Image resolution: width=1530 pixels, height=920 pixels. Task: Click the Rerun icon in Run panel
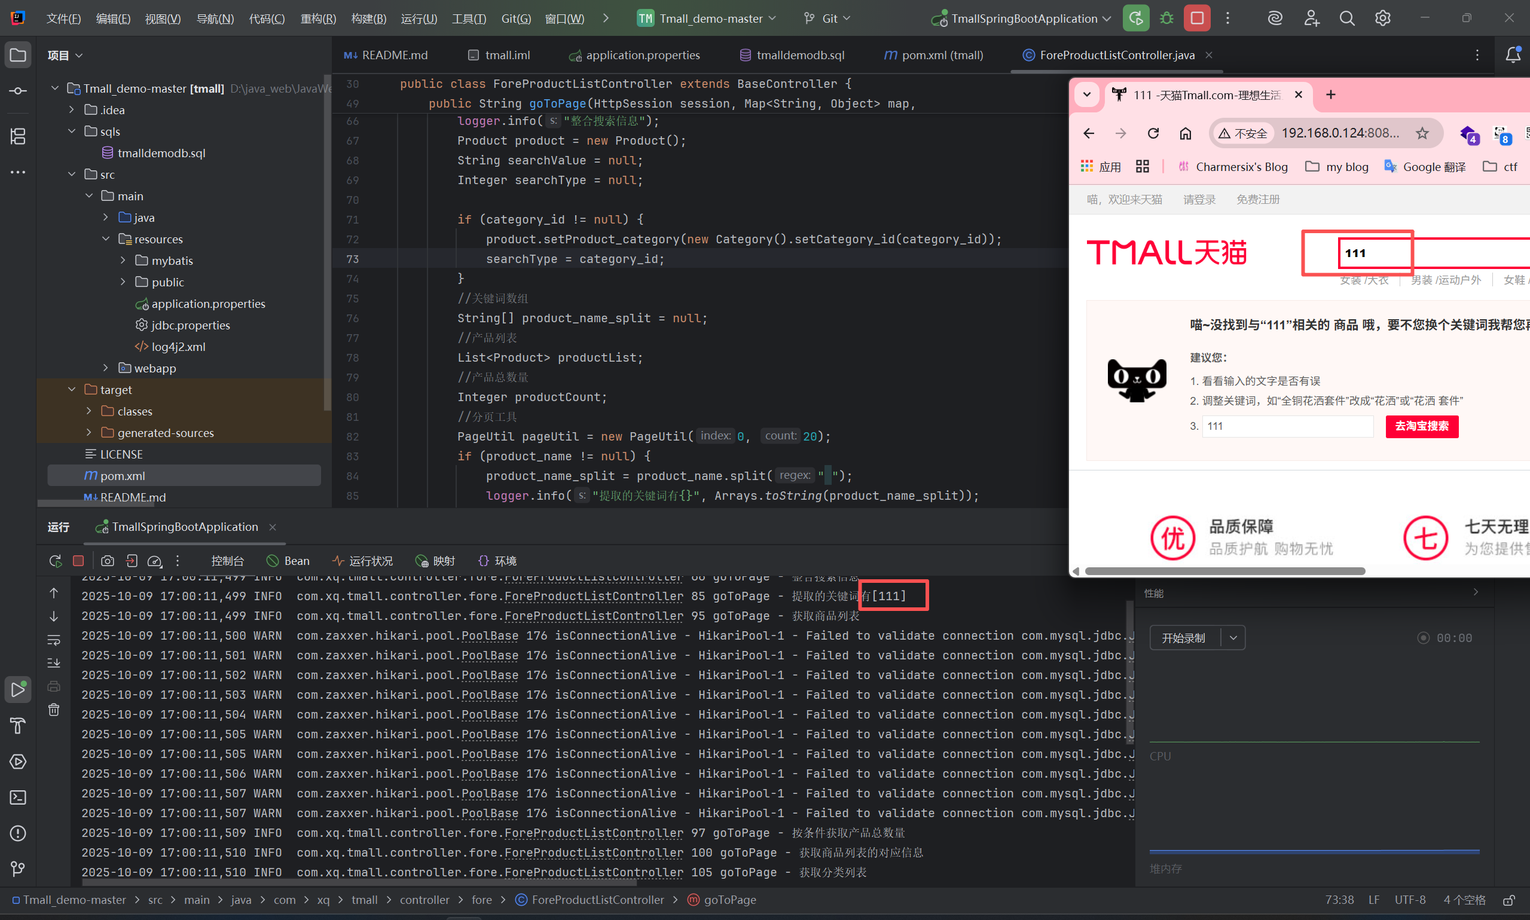pos(55,561)
